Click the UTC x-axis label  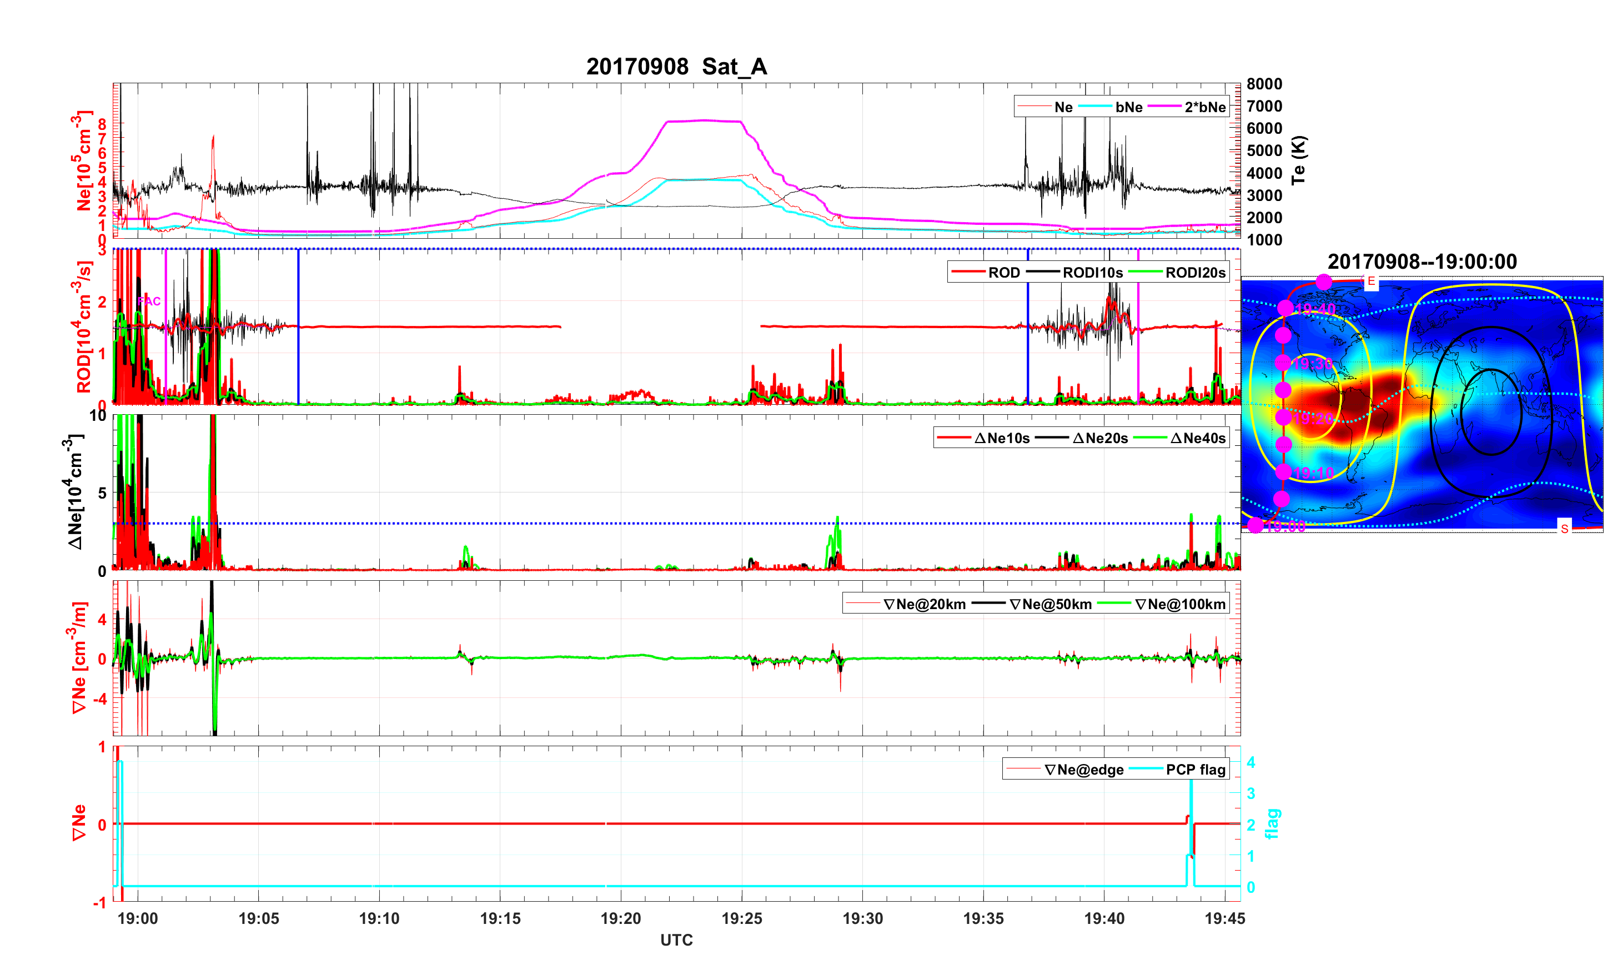click(676, 941)
